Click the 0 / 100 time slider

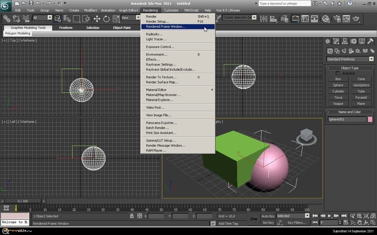point(23,201)
